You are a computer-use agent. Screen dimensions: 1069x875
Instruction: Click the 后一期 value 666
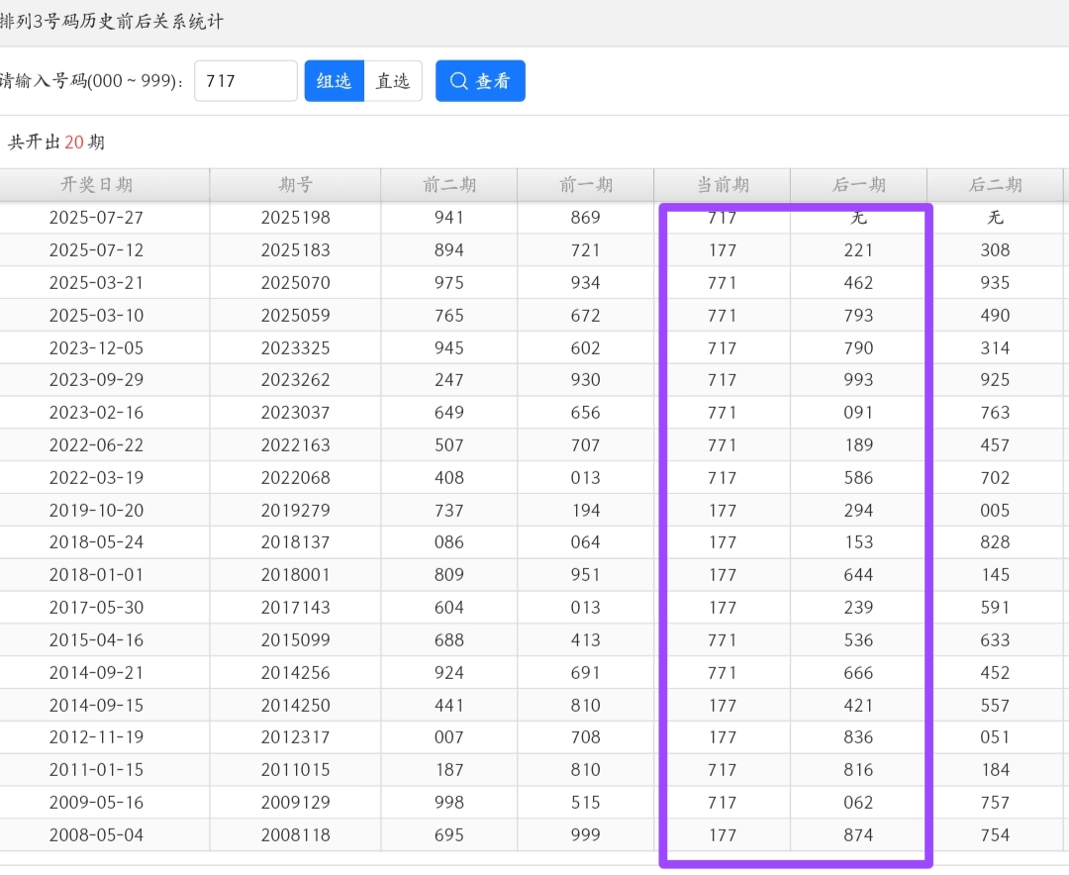pos(858,673)
